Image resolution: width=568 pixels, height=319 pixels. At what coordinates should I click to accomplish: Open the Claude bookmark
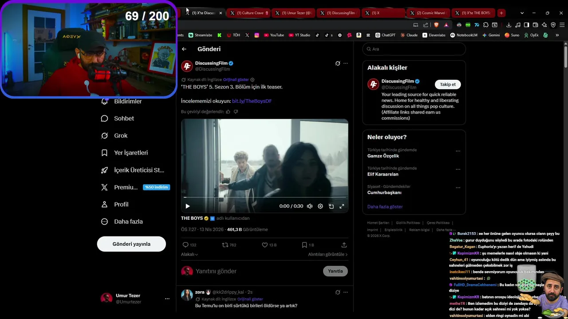[409, 35]
